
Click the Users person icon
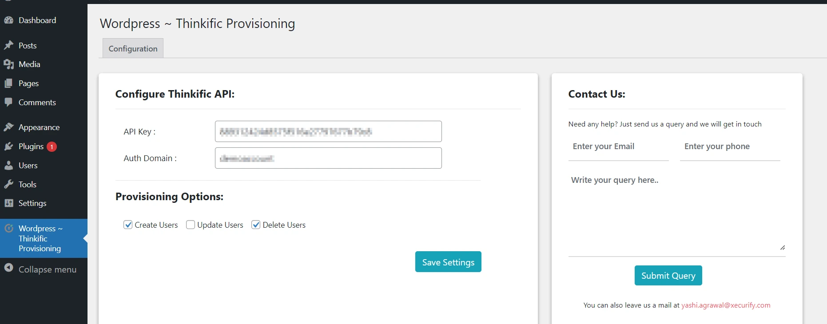point(8,166)
